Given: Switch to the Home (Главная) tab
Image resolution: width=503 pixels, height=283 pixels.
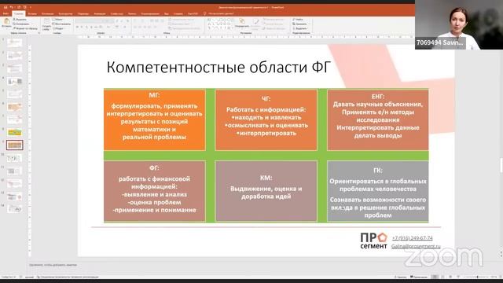Looking at the screenshot, I should (19, 13).
